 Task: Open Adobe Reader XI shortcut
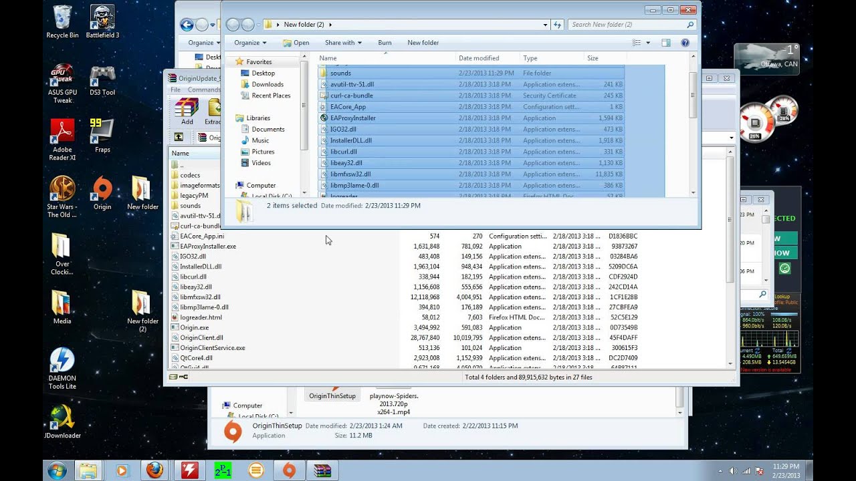(x=62, y=140)
